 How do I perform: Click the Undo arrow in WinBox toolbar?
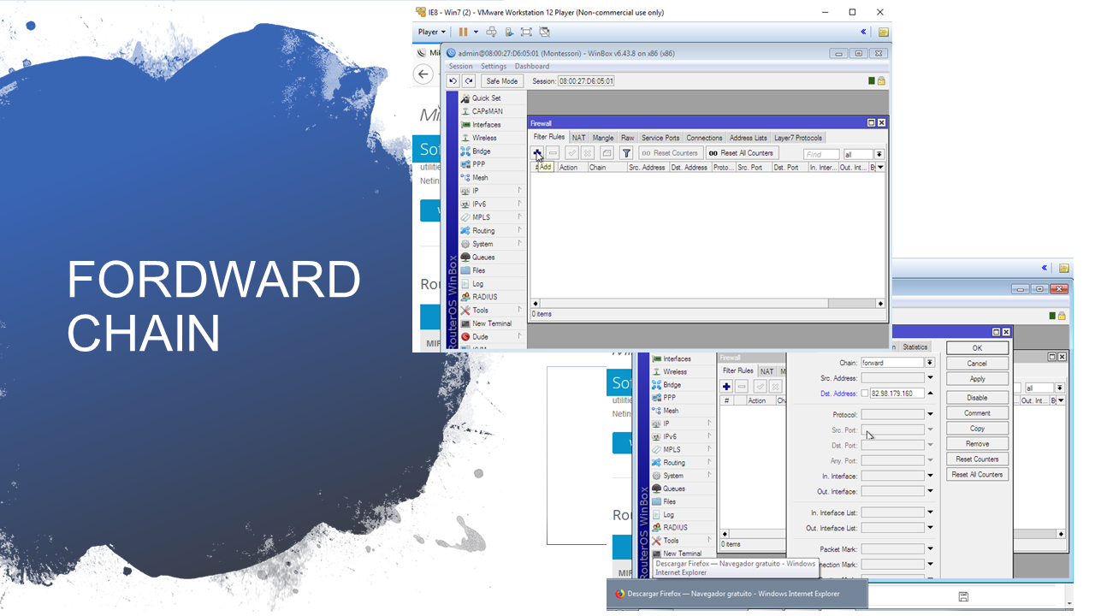point(453,81)
